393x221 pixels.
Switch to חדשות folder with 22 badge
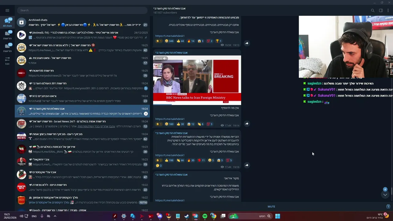[7, 48]
